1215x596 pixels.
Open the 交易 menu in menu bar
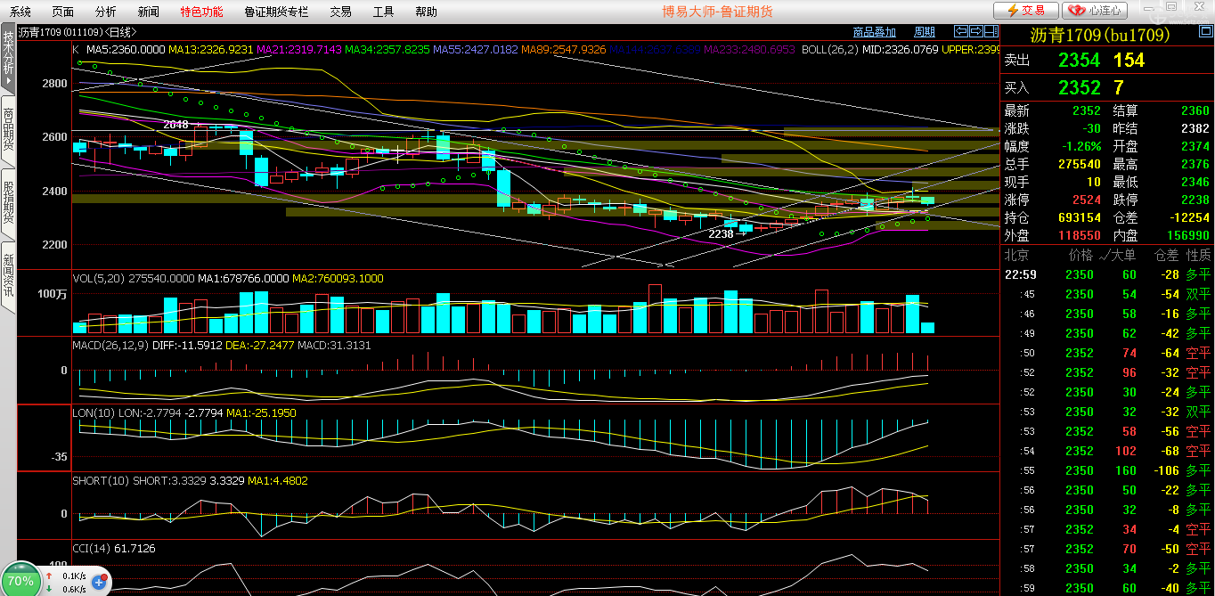point(340,12)
